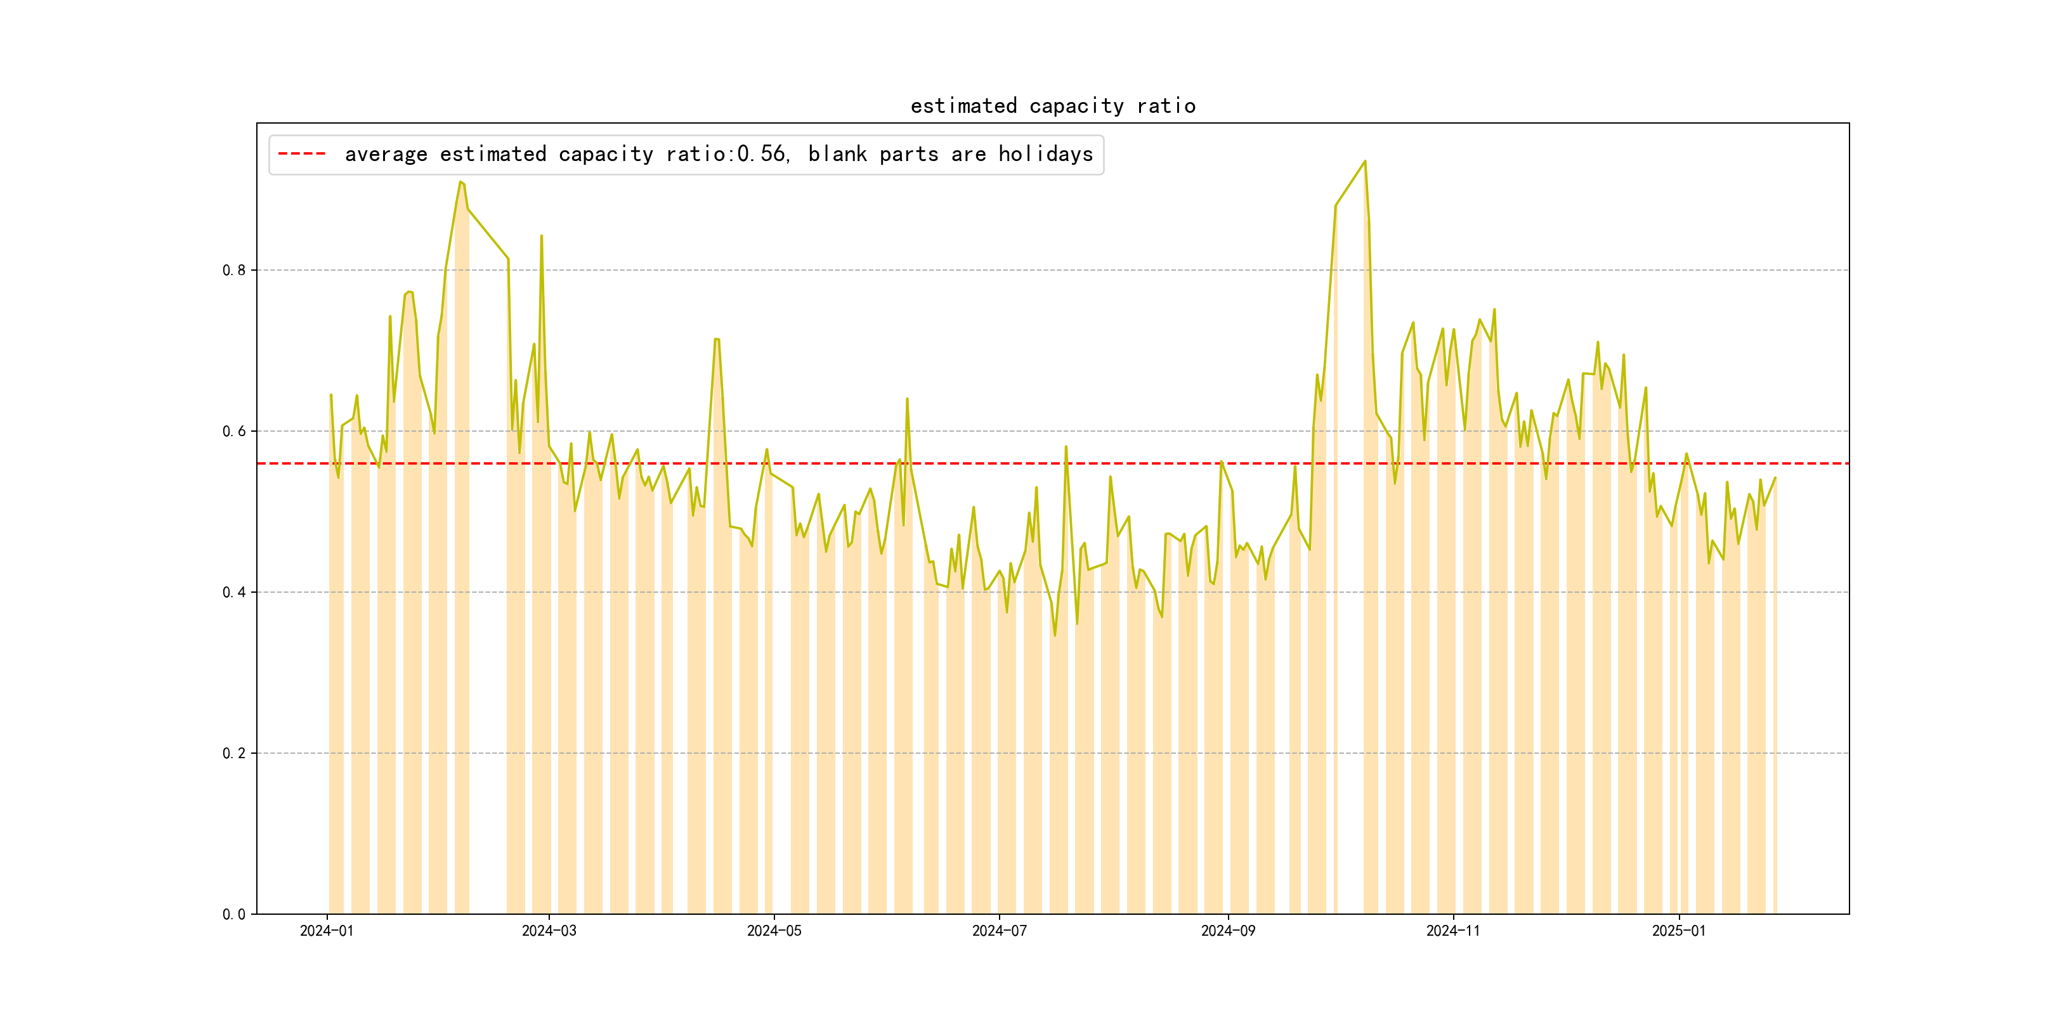The width and height of the screenshot is (2055, 1027).
Task: Click the highest peak in October 2024
Action: click(x=1364, y=162)
